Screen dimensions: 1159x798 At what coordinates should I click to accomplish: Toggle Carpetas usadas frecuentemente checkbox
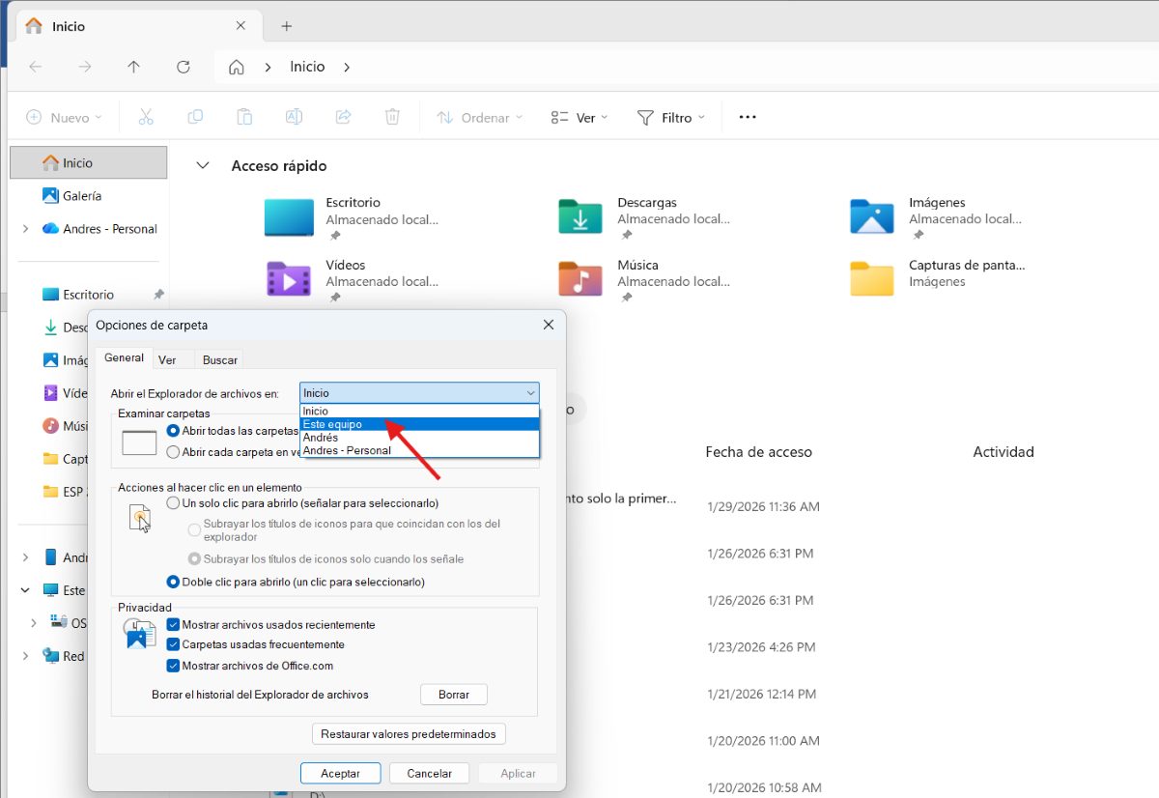174,644
